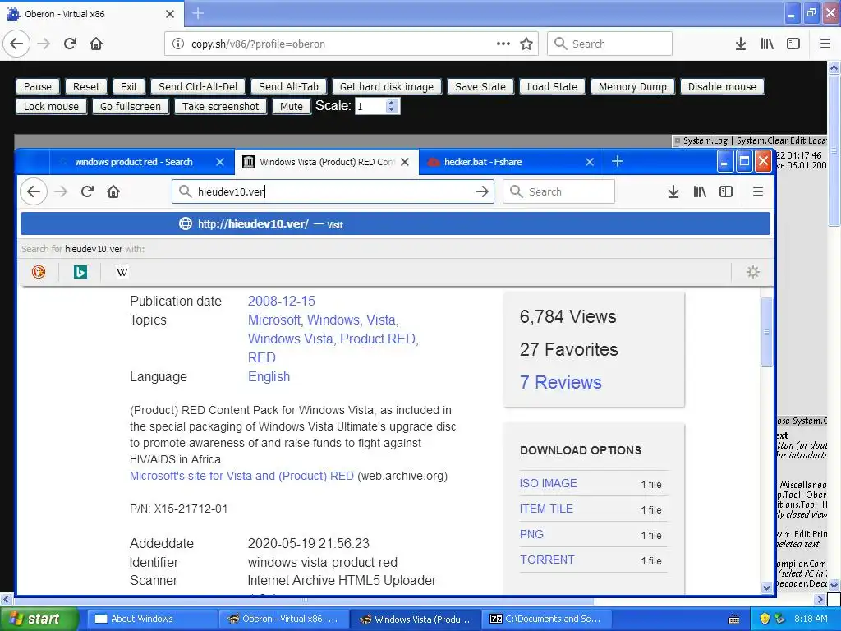
Task: Switch to Windows Vista (Product) RED tab
Action: [327, 162]
